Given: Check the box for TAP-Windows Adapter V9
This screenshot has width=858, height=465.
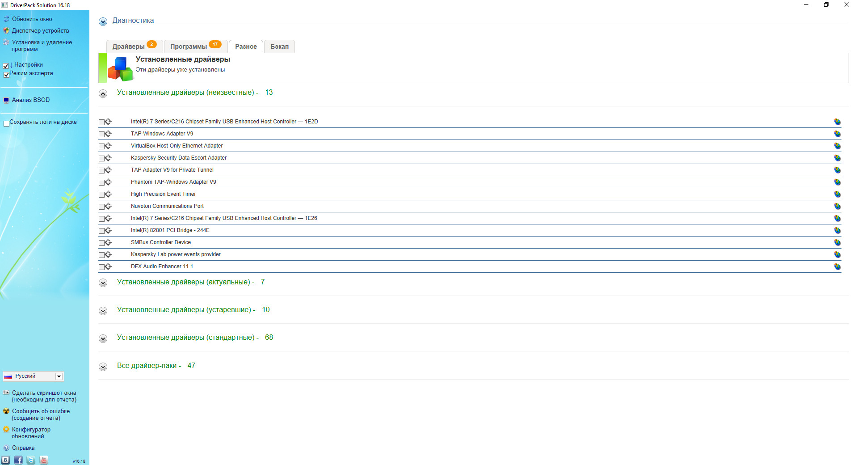Looking at the screenshot, I should click(101, 134).
